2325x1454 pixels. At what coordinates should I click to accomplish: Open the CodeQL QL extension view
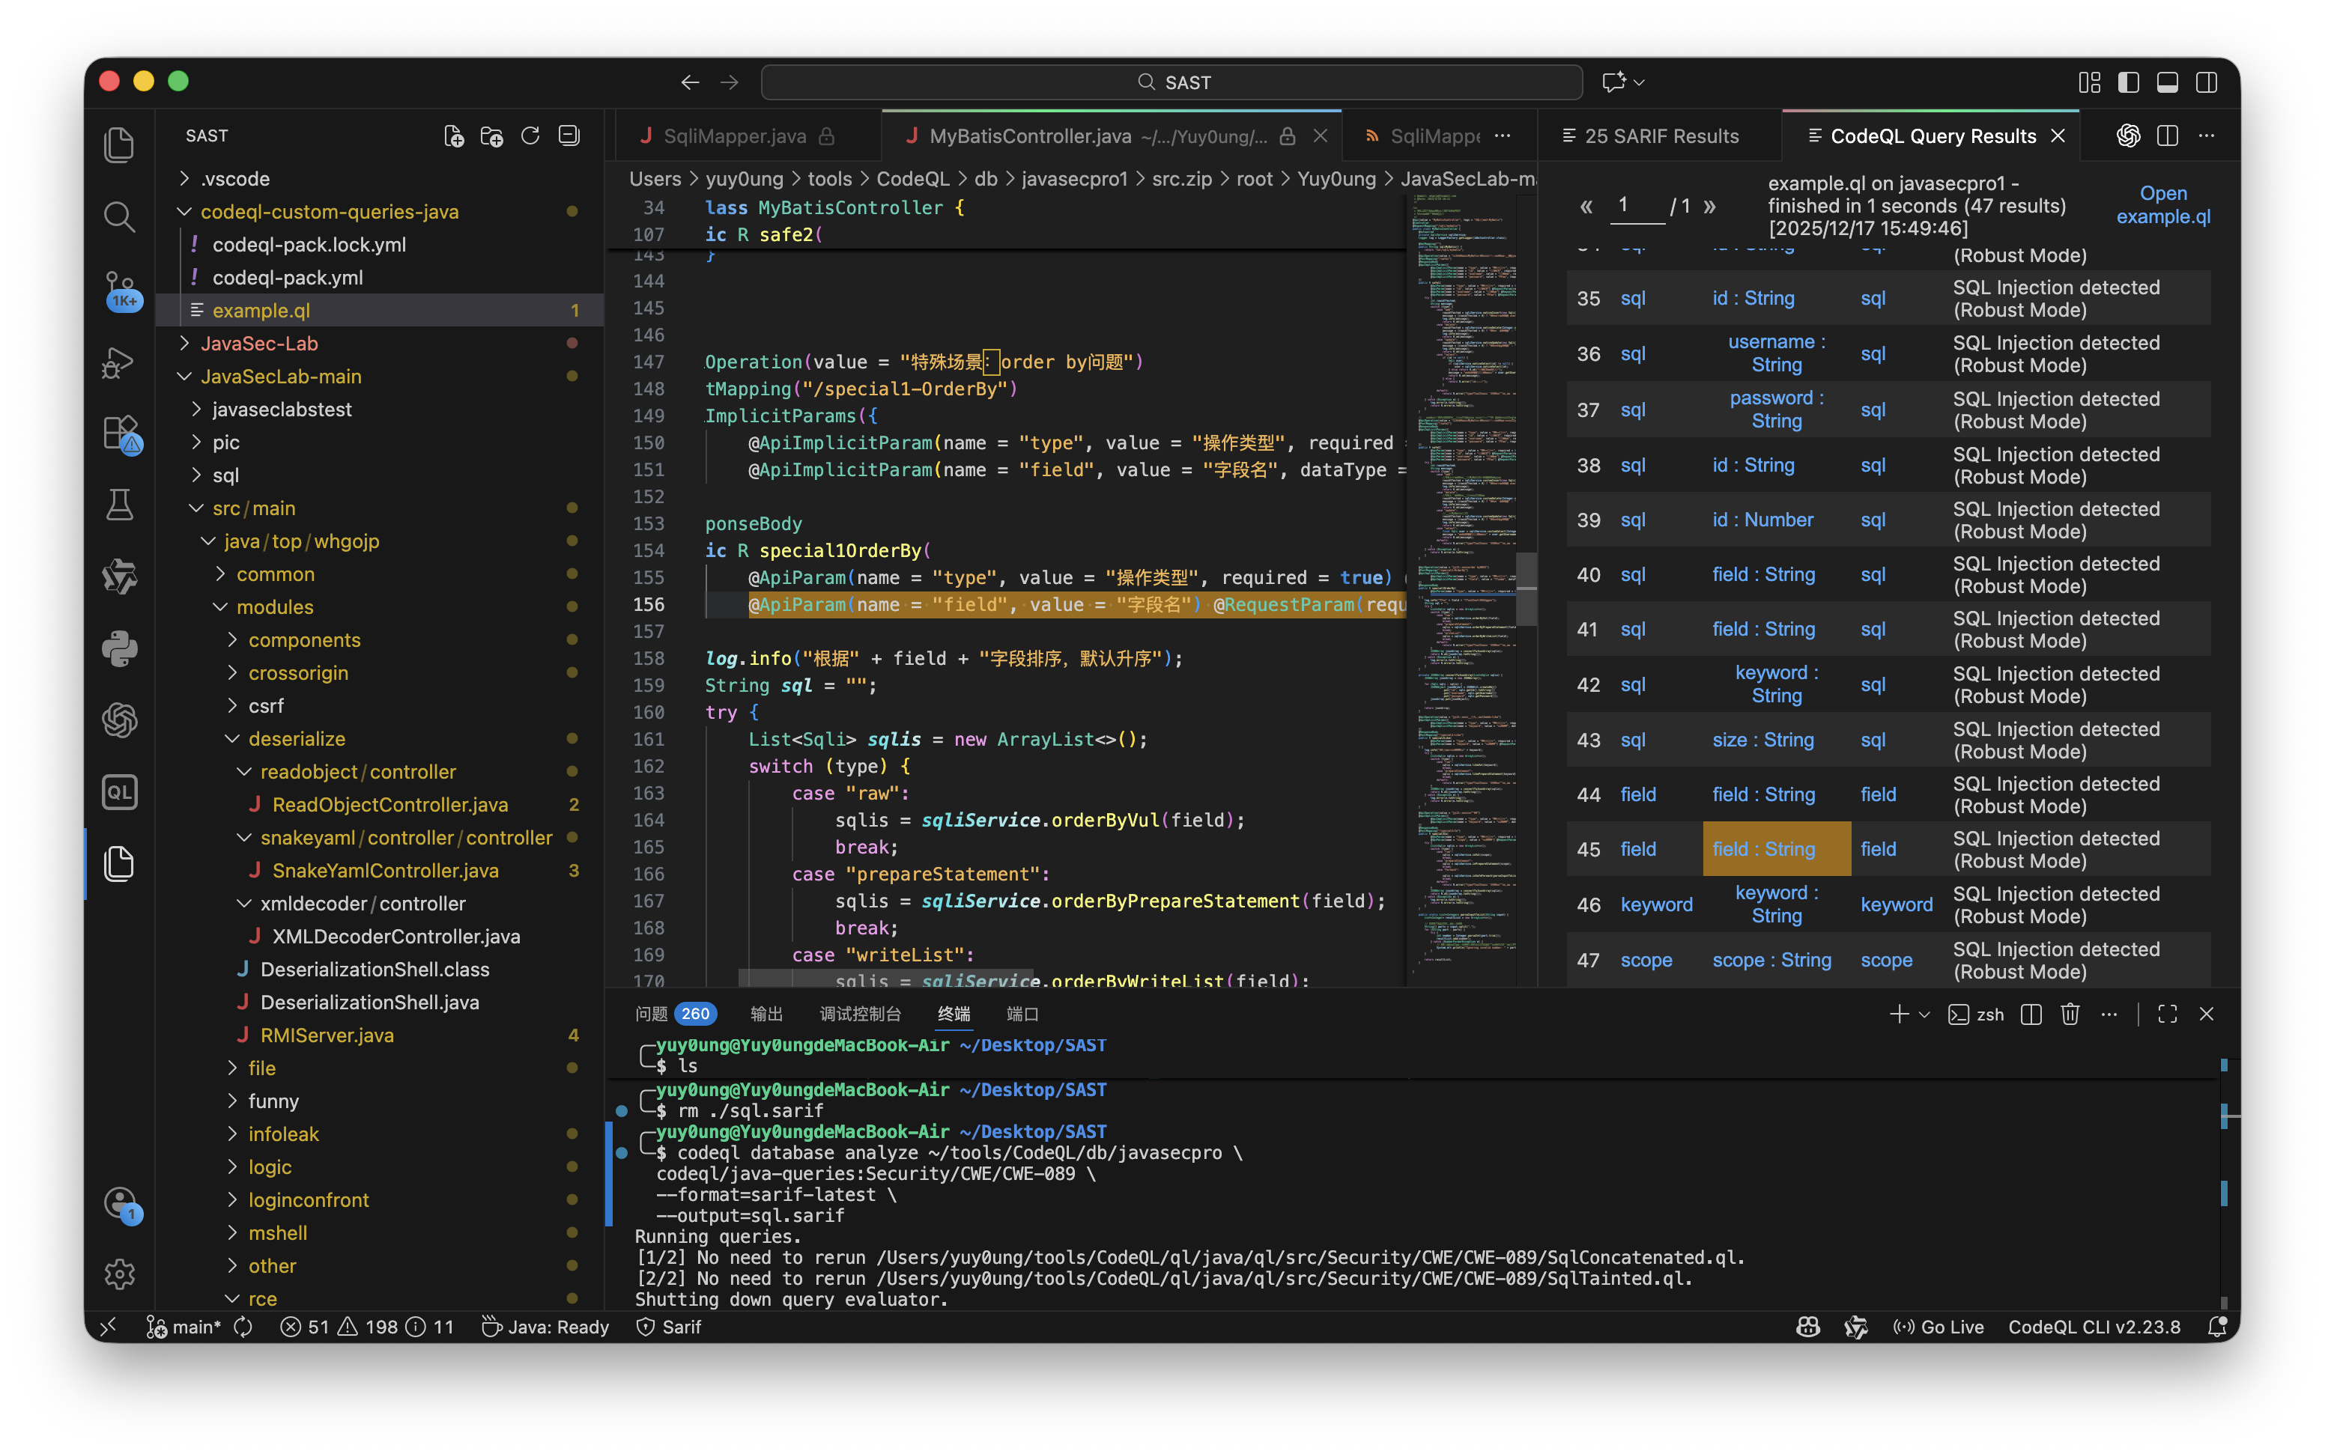coord(119,791)
